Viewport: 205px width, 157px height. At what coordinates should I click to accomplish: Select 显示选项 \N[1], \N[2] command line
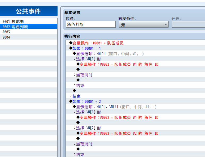pyautogui.click(x=135, y=107)
